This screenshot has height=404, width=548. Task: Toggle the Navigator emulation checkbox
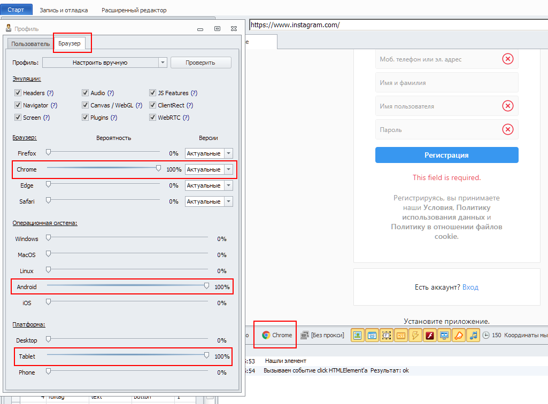[18, 105]
